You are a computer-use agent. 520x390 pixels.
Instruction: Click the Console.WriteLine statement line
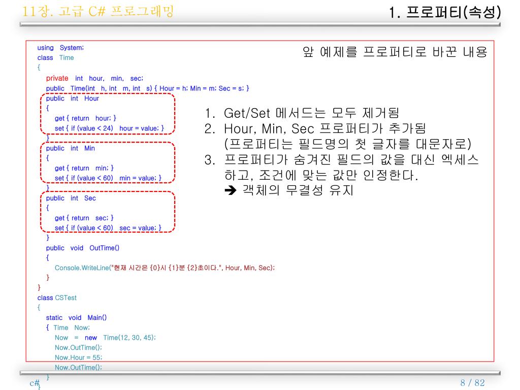pyautogui.click(x=165, y=268)
